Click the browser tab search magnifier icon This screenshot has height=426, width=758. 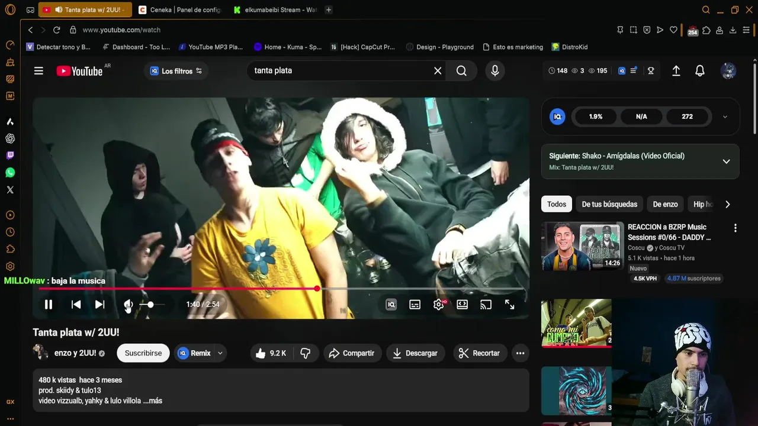(x=706, y=10)
